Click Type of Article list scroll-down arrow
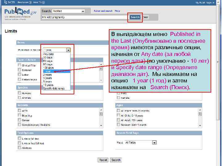 pyautogui.click(x=101, y=80)
